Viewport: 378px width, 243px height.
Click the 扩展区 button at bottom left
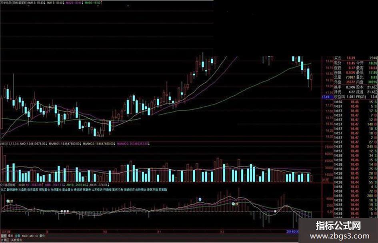4,240
